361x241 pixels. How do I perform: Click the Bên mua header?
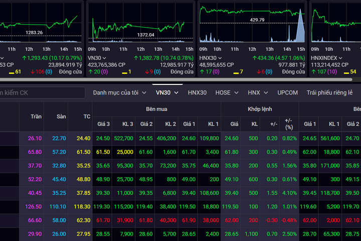pos(156,109)
